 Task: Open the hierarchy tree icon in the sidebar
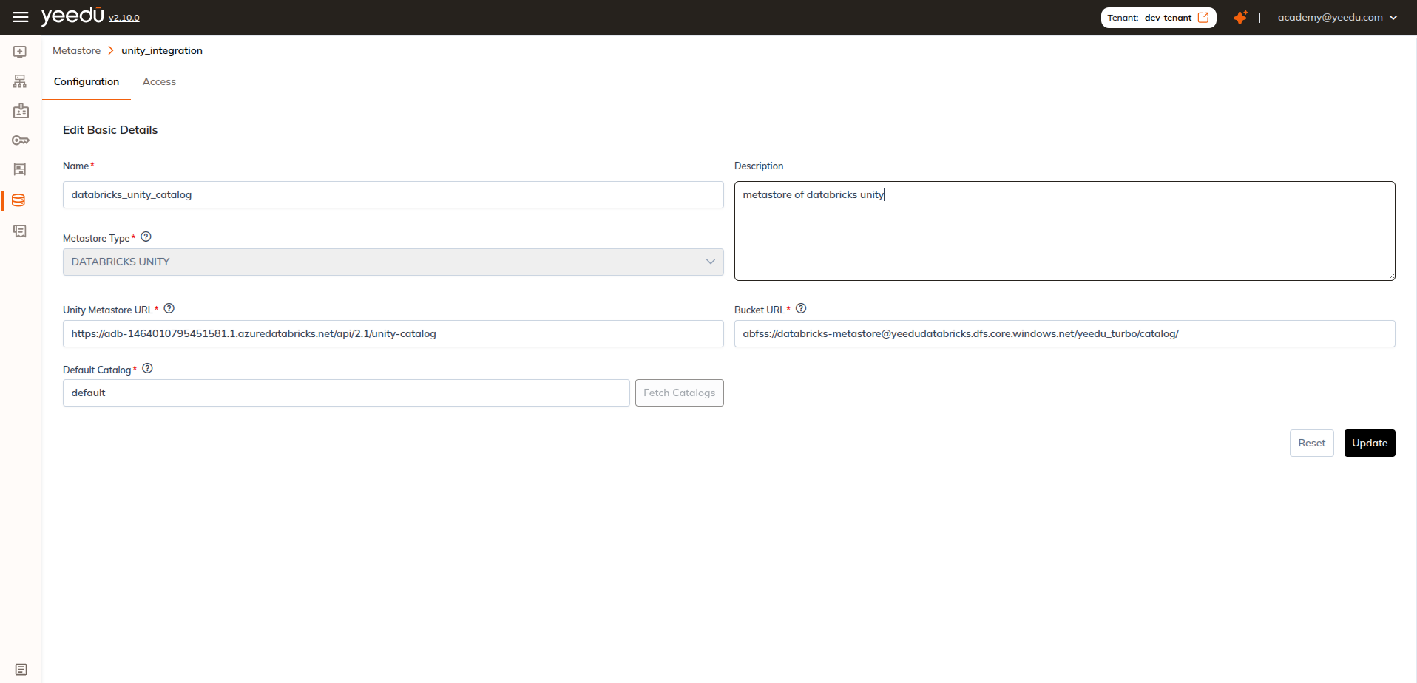pyautogui.click(x=20, y=81)
